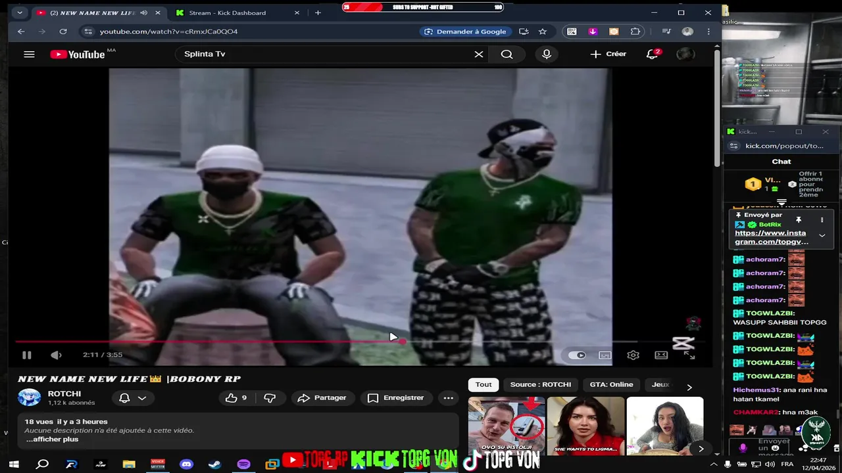Open Discord from the taskbar
Viewport: 842px width, 473px height.
point(187,464)
